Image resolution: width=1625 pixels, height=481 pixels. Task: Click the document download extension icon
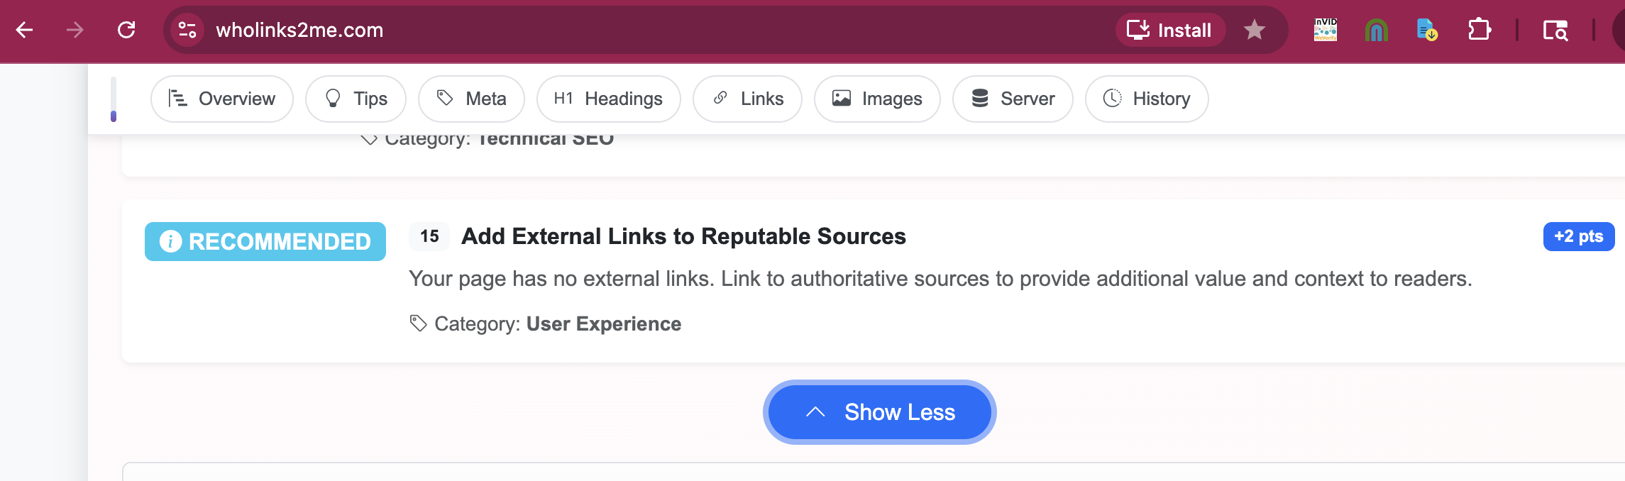coord(1427,30)
